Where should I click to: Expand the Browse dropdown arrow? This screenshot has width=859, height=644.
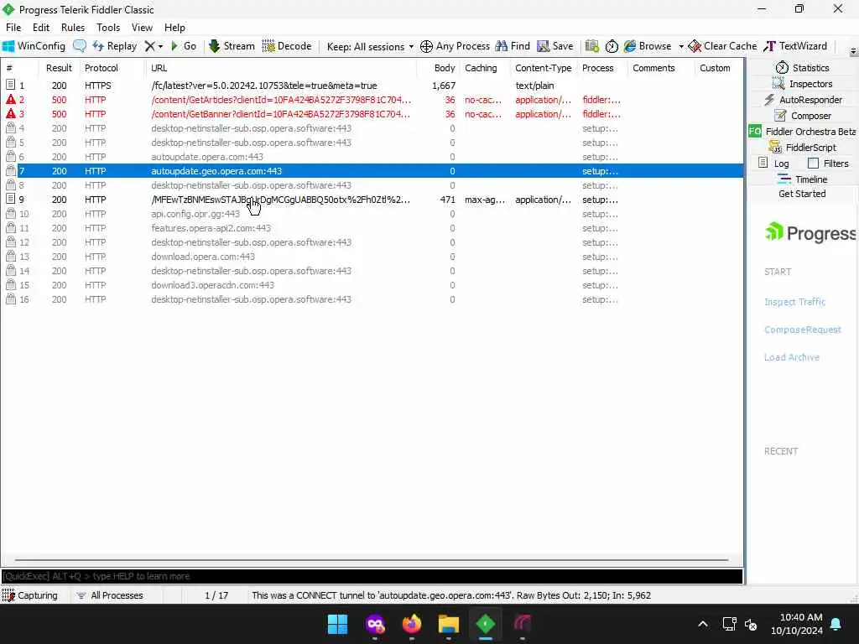[x=681, y=47]
